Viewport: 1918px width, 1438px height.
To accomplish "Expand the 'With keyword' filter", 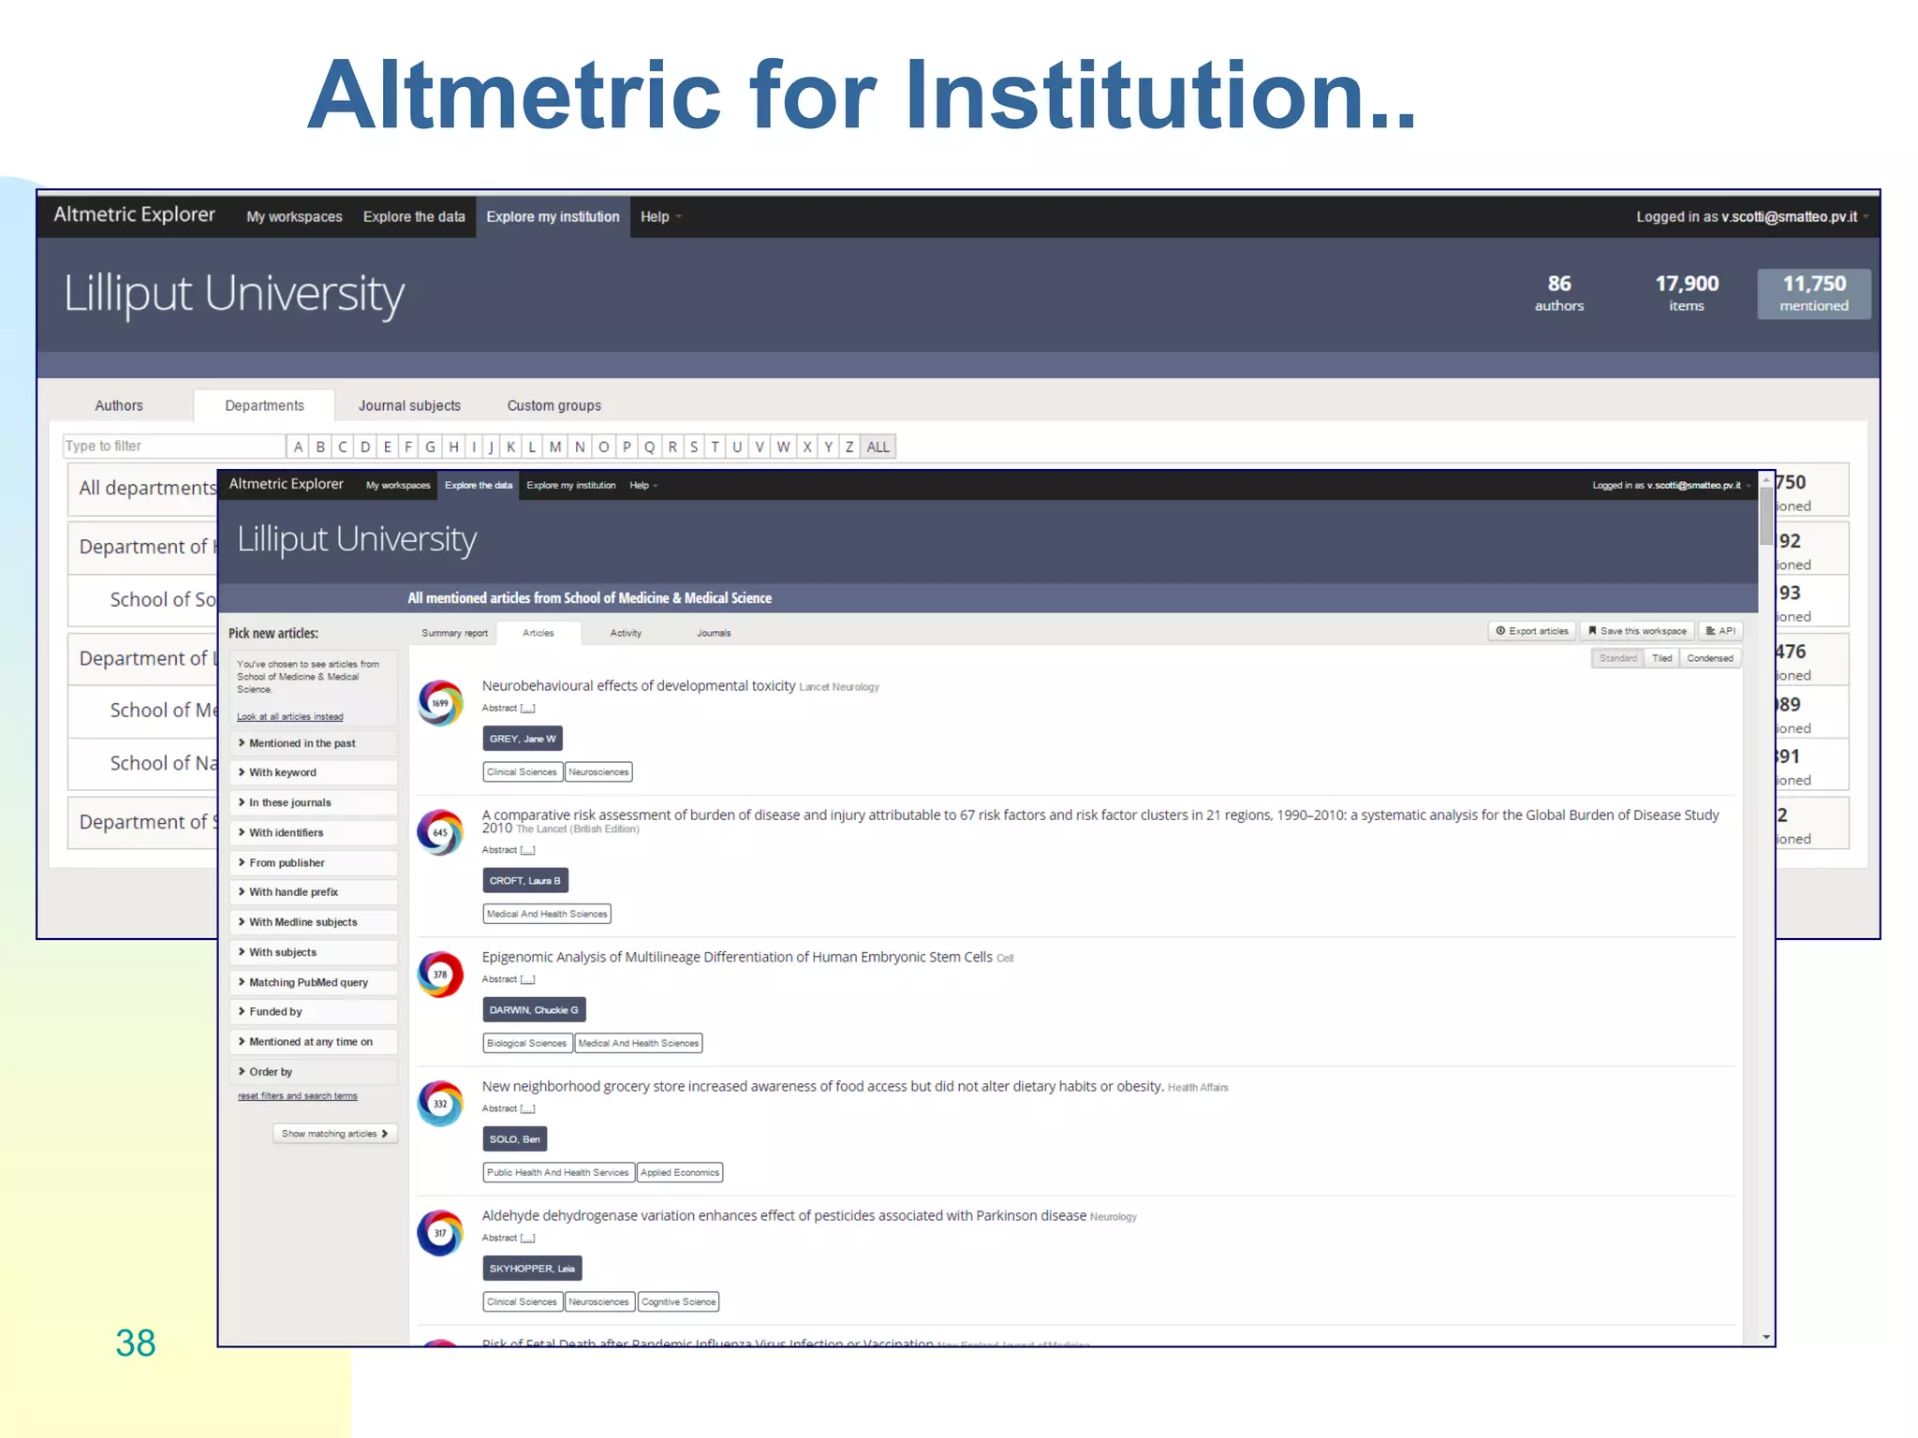I will [314, 772].
